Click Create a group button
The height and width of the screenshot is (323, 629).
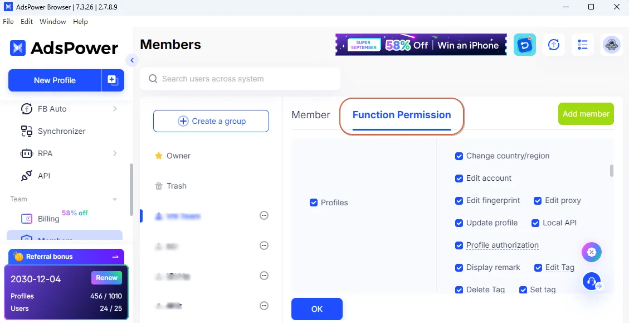211,121
